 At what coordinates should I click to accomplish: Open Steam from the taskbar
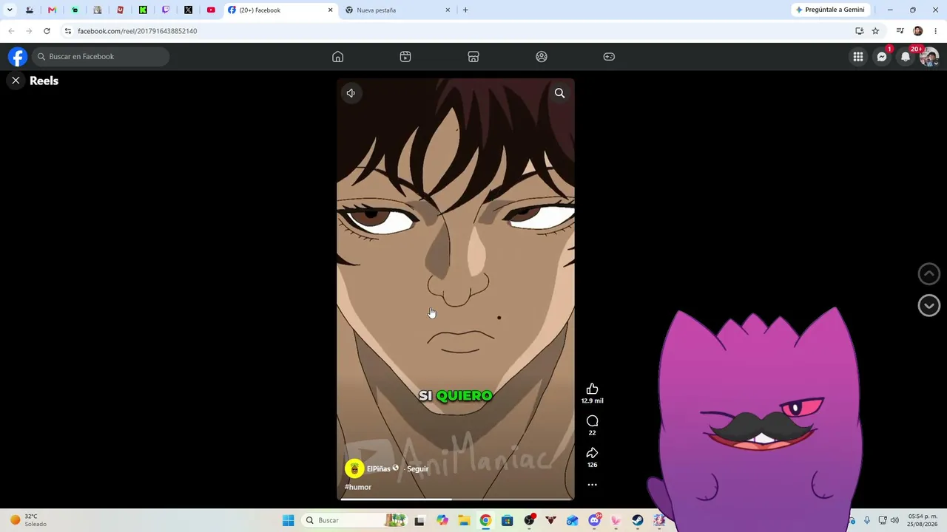pyautogui.click(x=638, y=520)
